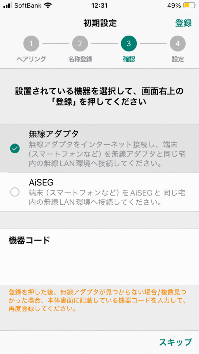This screenshot has width=199, height=354.
Task: Tap the 名称登録 step label
Action: [x=80, y=59]
